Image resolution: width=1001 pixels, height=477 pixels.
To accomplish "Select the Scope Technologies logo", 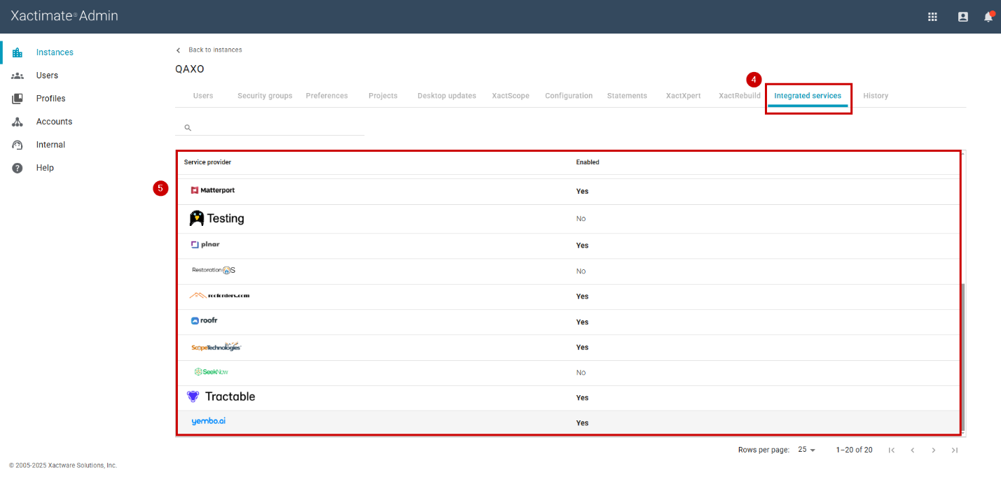I will pyautogui.click(x=216, y=346).
